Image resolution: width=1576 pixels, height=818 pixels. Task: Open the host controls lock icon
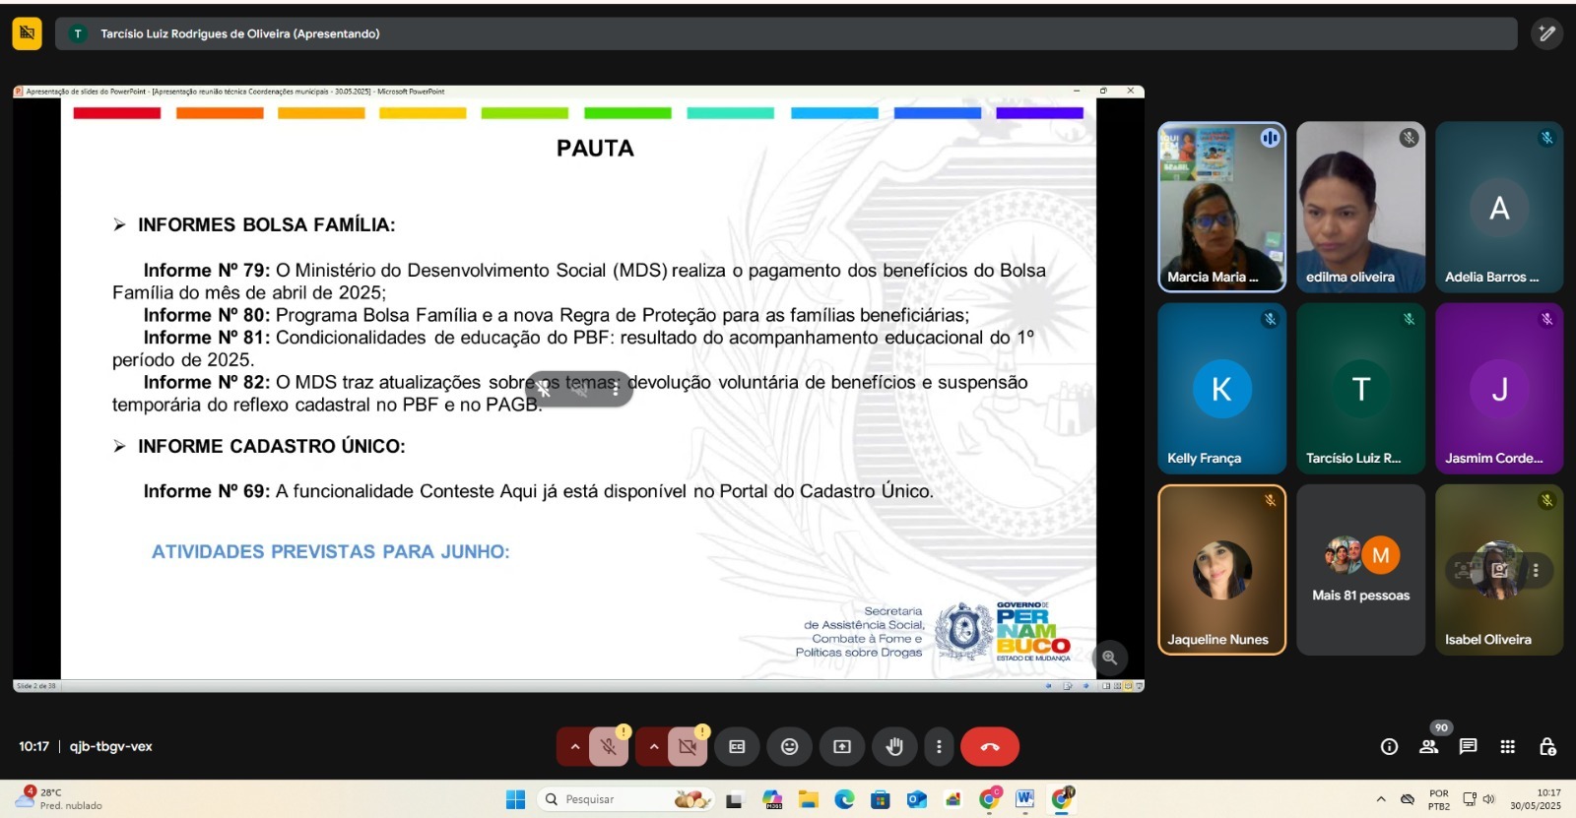[x=1547, y=747]
